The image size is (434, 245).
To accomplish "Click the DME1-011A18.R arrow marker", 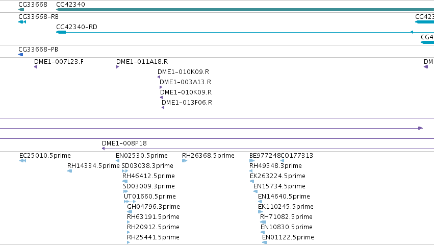I will click(118, 67).
